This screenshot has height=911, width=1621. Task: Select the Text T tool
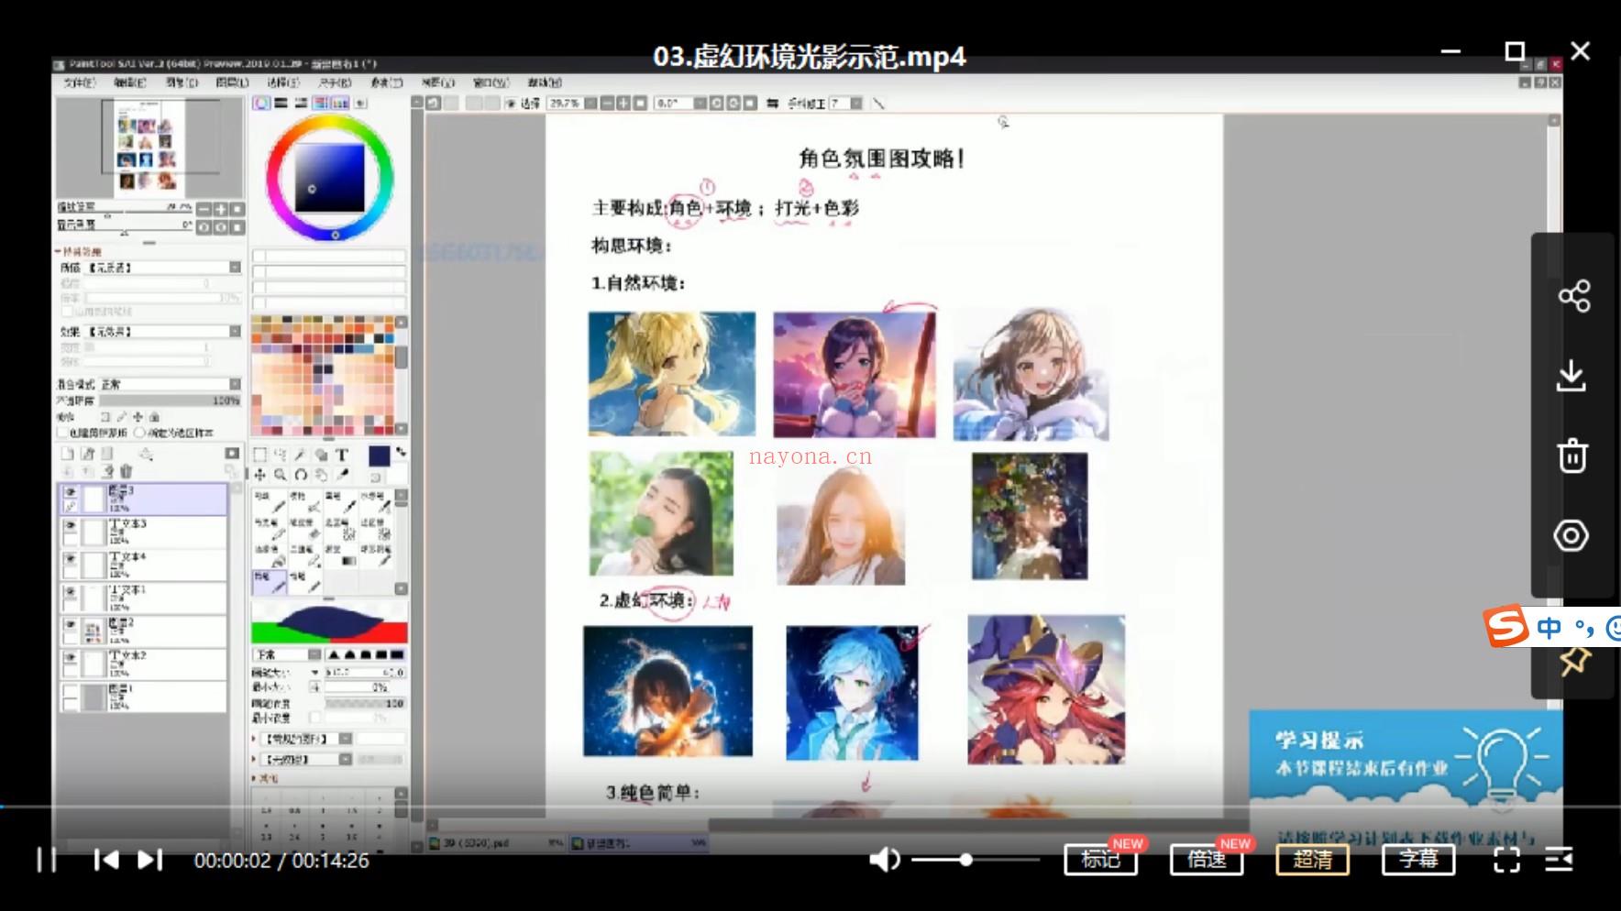(341, 455)
